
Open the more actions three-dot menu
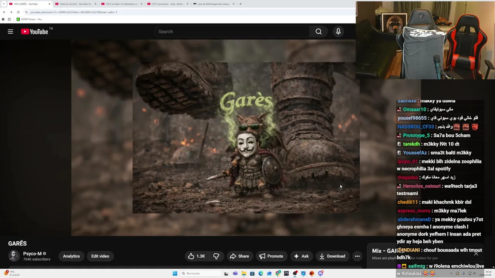coord(357,256)
